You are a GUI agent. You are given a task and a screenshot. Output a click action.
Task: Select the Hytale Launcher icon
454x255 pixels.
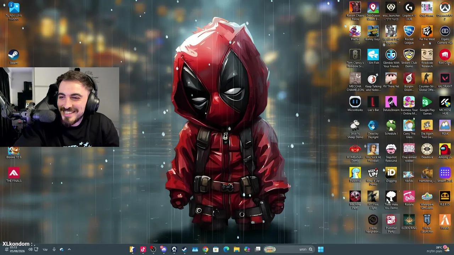(427, 224)
